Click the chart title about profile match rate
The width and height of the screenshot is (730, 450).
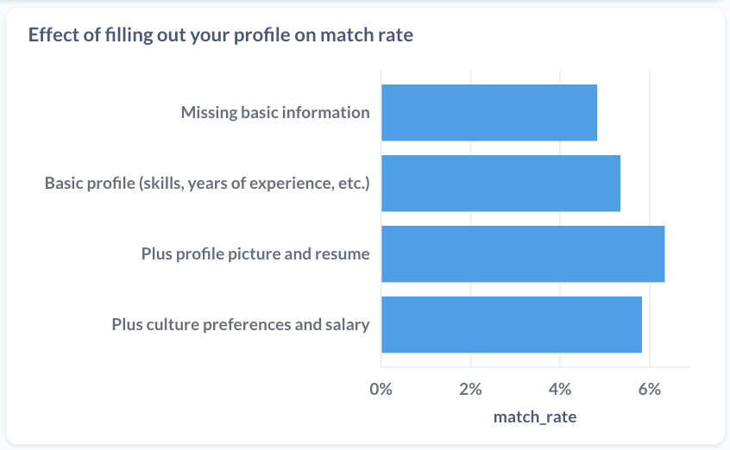tap(221, 35)
